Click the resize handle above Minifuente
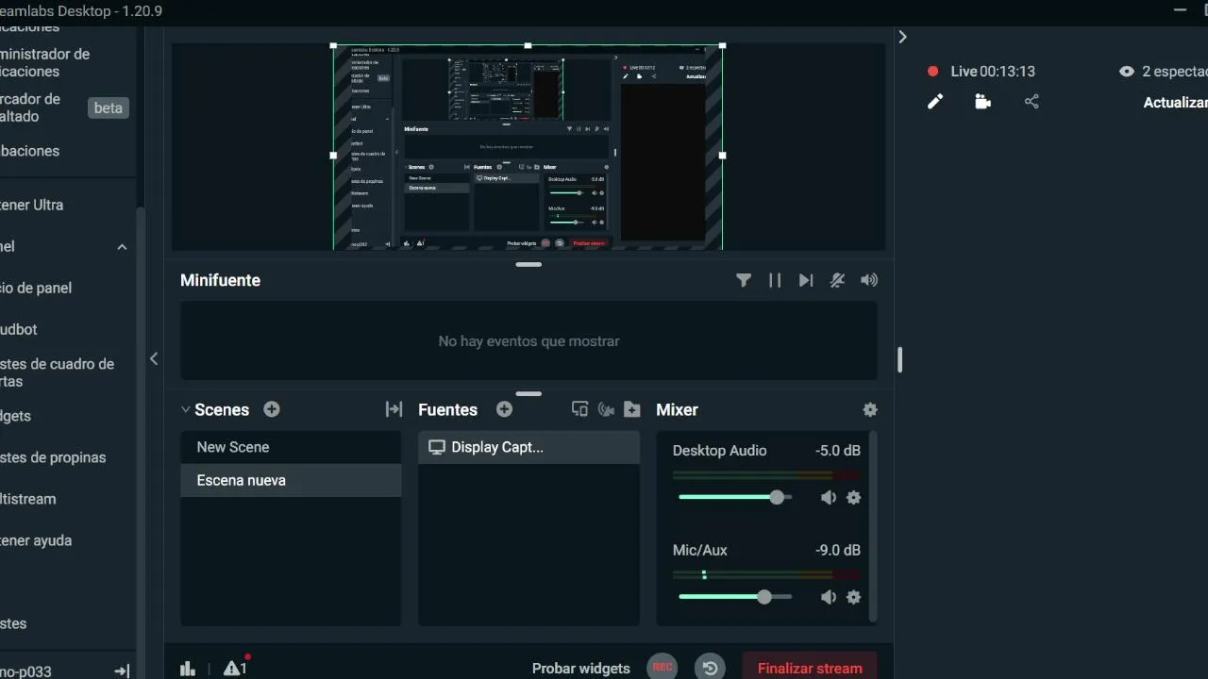 528,265
